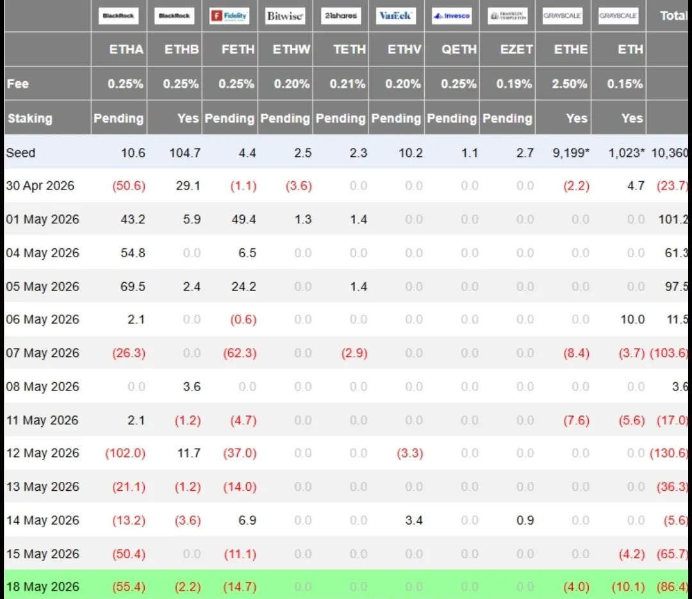Click the 2.50% fee for ETHE
This screenshot has height=599, width=692.
570,84
